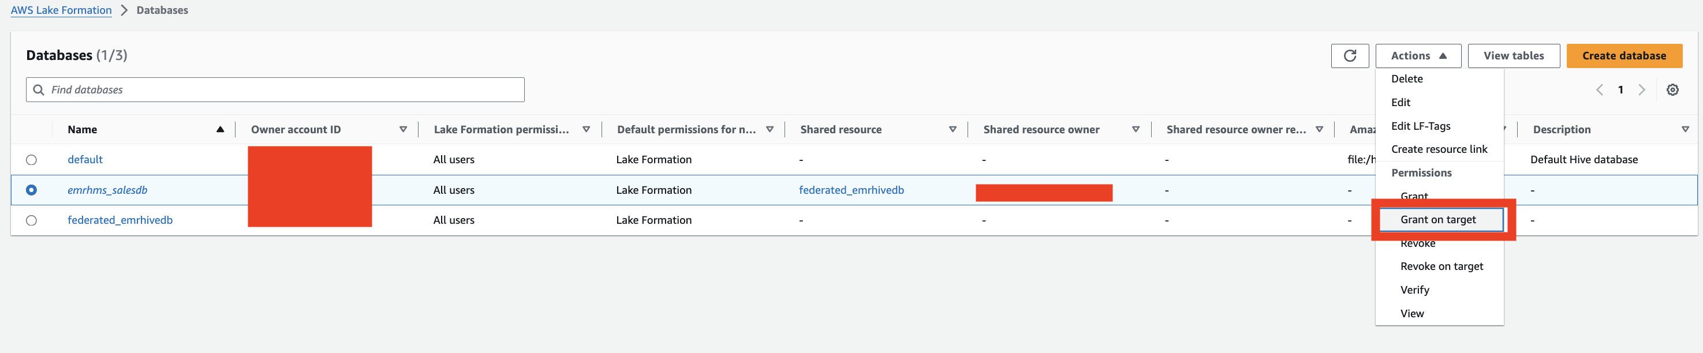
Task: Sort by Name ascending arrow
Action: (220, 130)
